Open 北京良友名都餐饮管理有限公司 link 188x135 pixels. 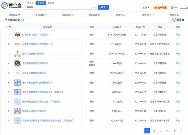click(x=37, y=83)
